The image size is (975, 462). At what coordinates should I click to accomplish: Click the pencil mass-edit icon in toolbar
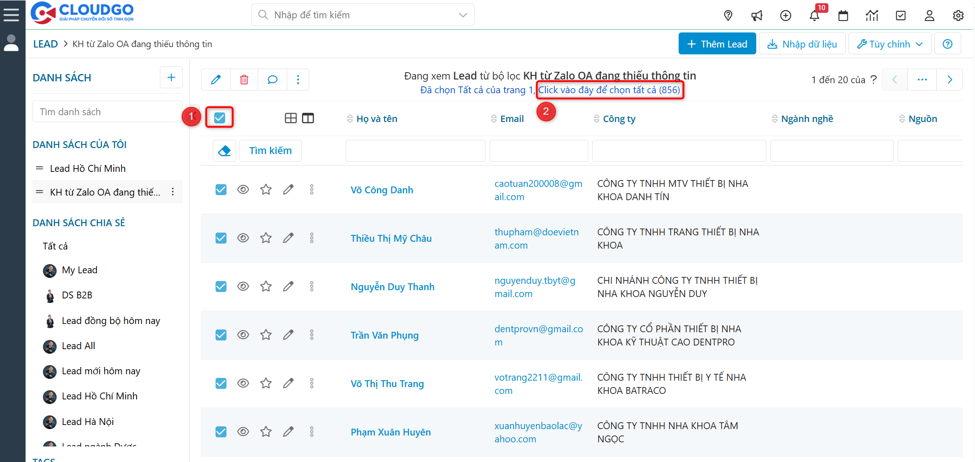(216, 80)
